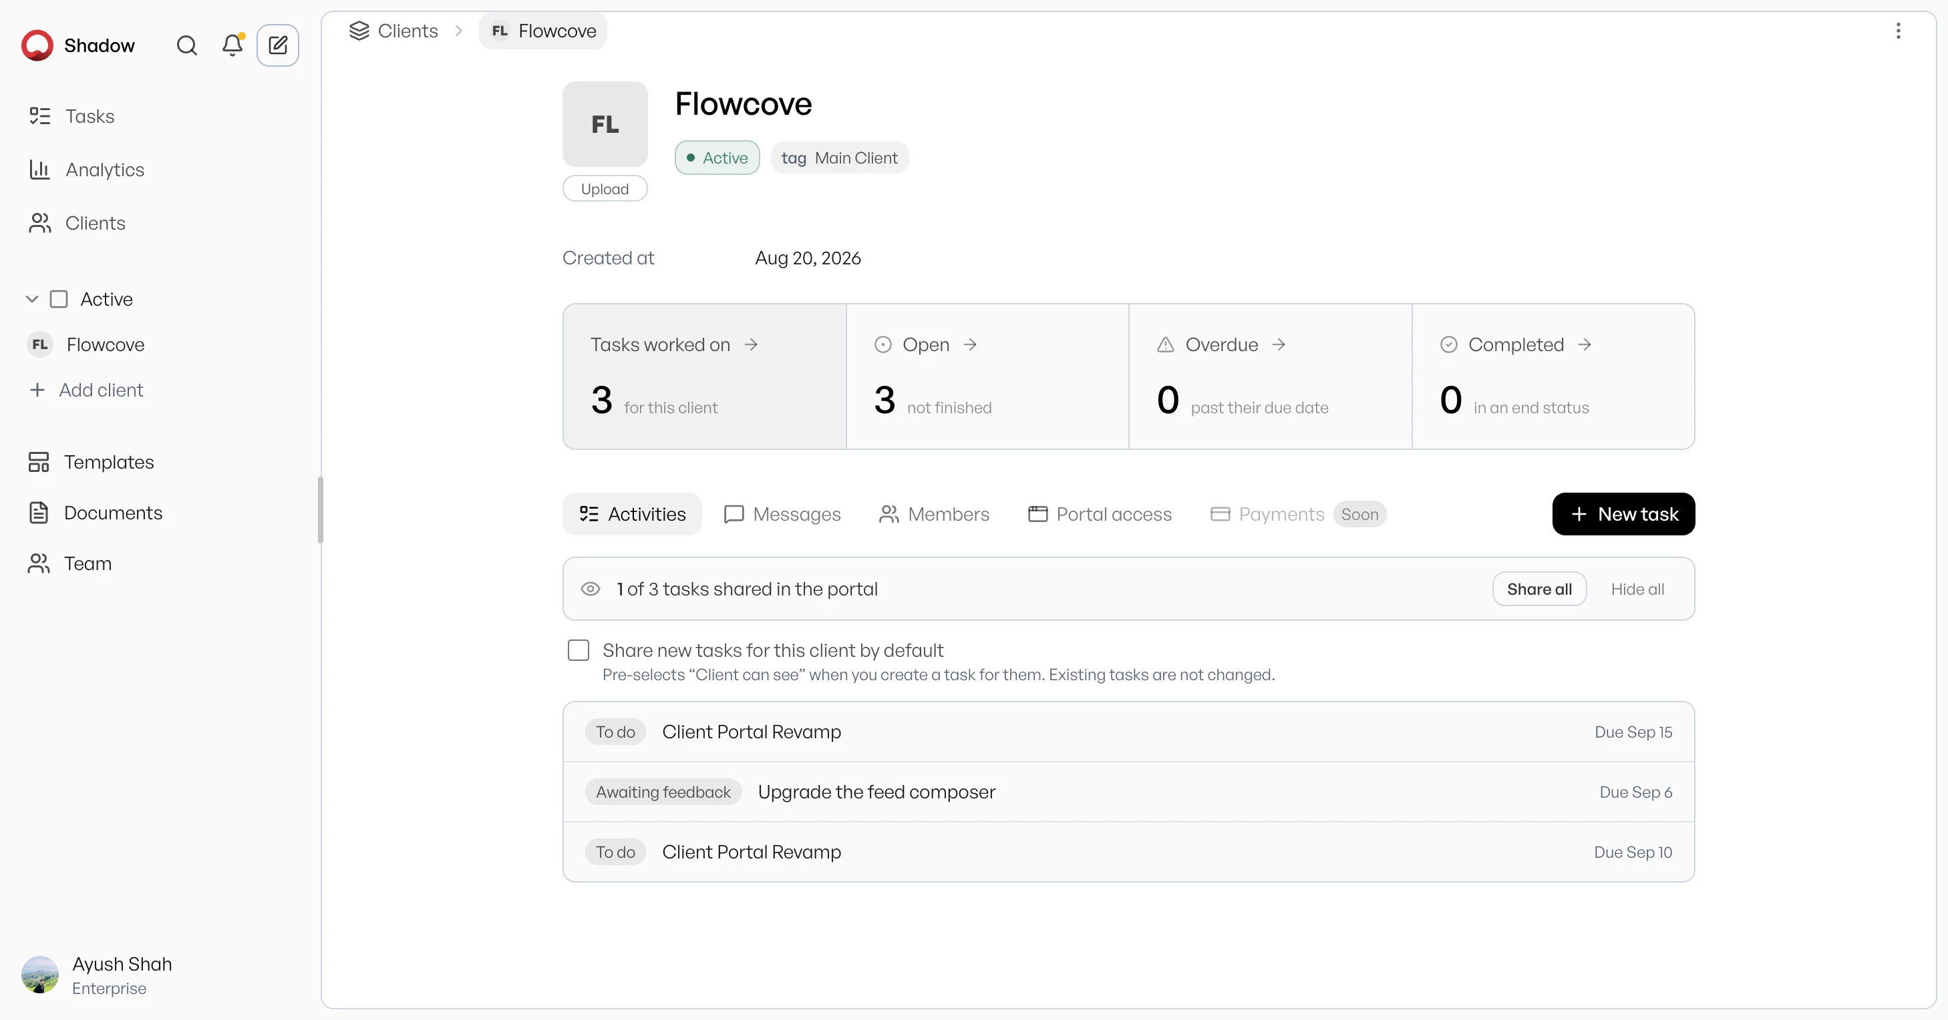Switch to the Activities tab
The image size is (1948, 1020).
[632, 514]
